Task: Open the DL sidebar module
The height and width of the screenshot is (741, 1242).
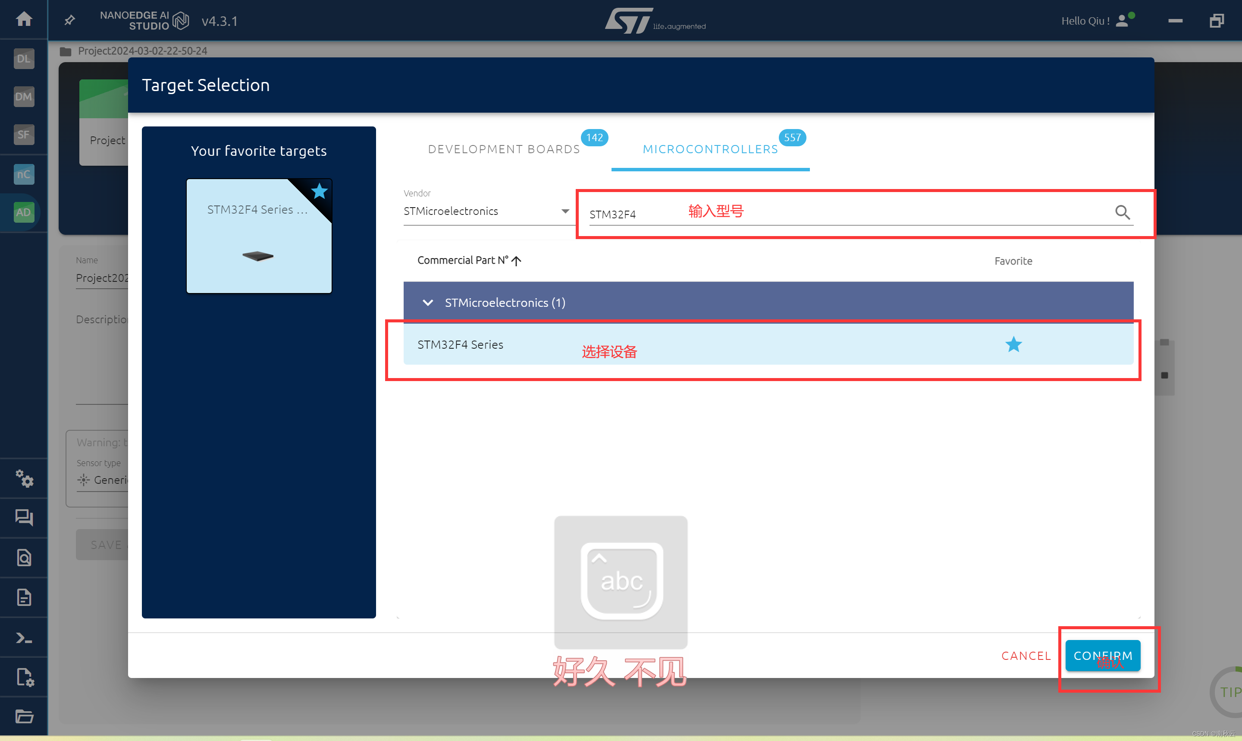Action: [x=23, y=58]
